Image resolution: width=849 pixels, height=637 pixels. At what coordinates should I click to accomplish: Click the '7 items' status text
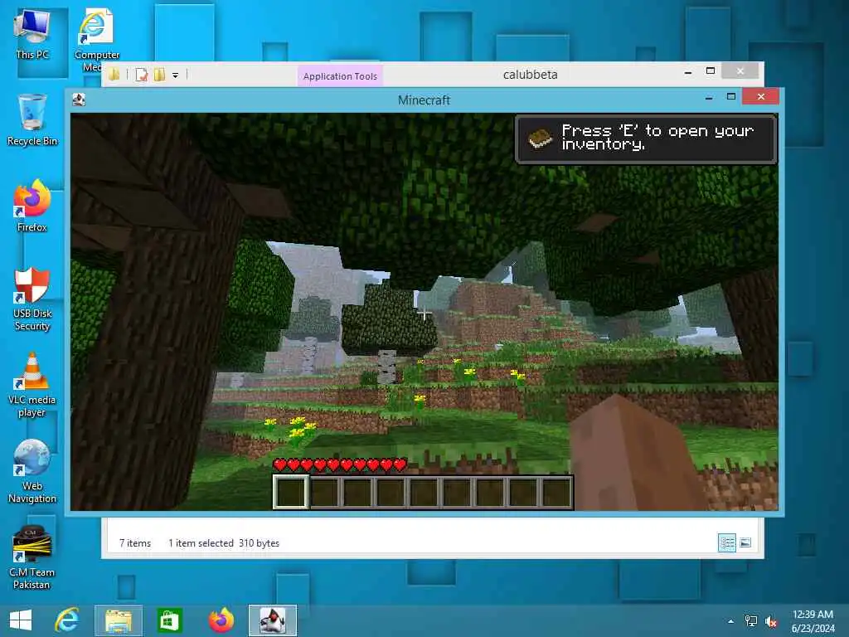tap(135, 542)
